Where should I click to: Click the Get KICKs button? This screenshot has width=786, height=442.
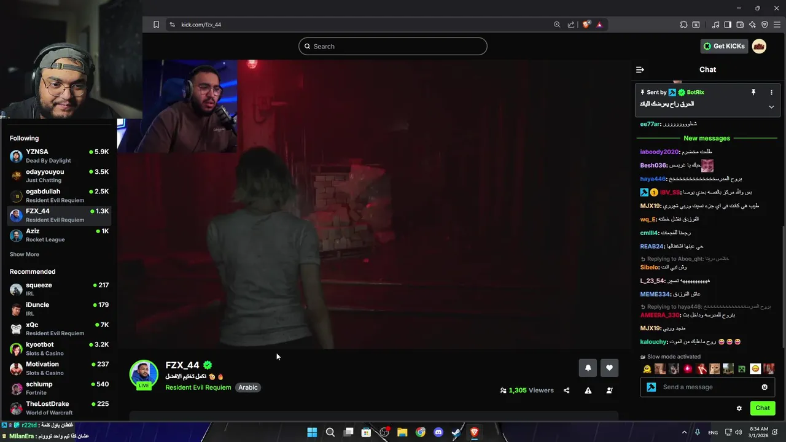click(724, 46)
